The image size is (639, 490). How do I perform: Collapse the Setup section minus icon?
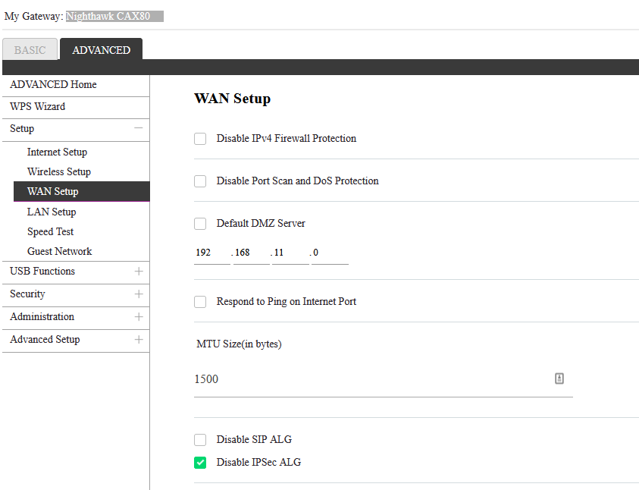(x=138, y=128)
